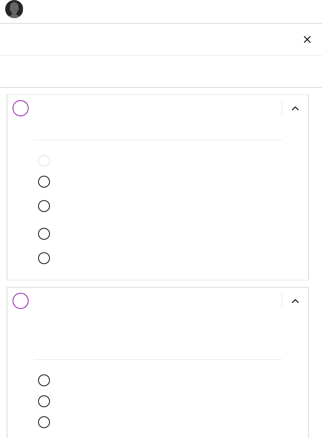Screen dimensions: 322x438
Task: Dismiss the header bar using the cross
Action: [x=307, y=40]
